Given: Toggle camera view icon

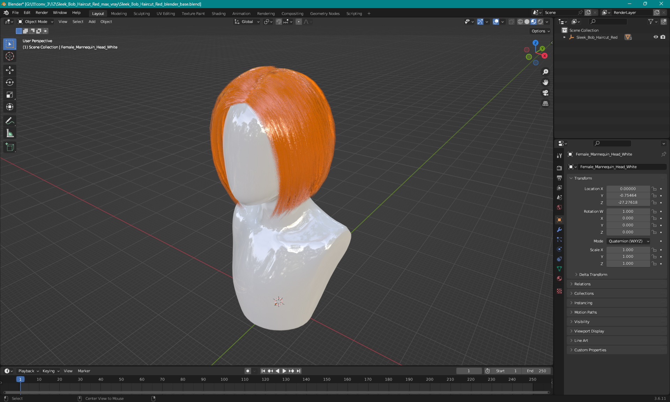Looking at the screenshot, I should click(x=545, y=93).
